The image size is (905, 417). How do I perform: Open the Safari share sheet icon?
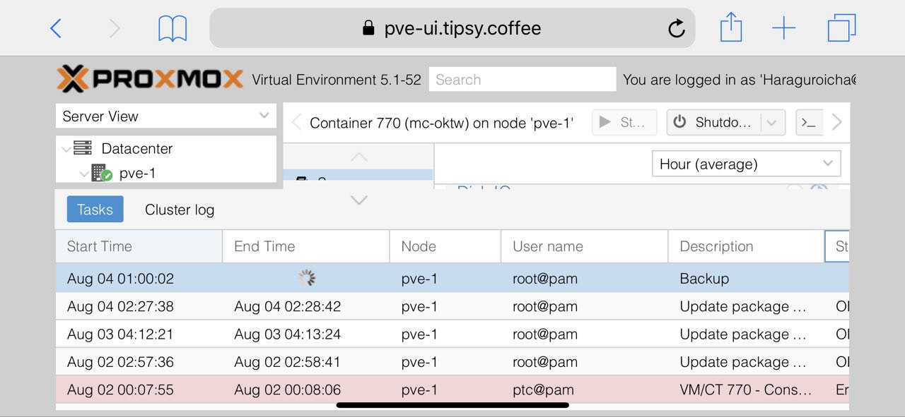(731, 28)
